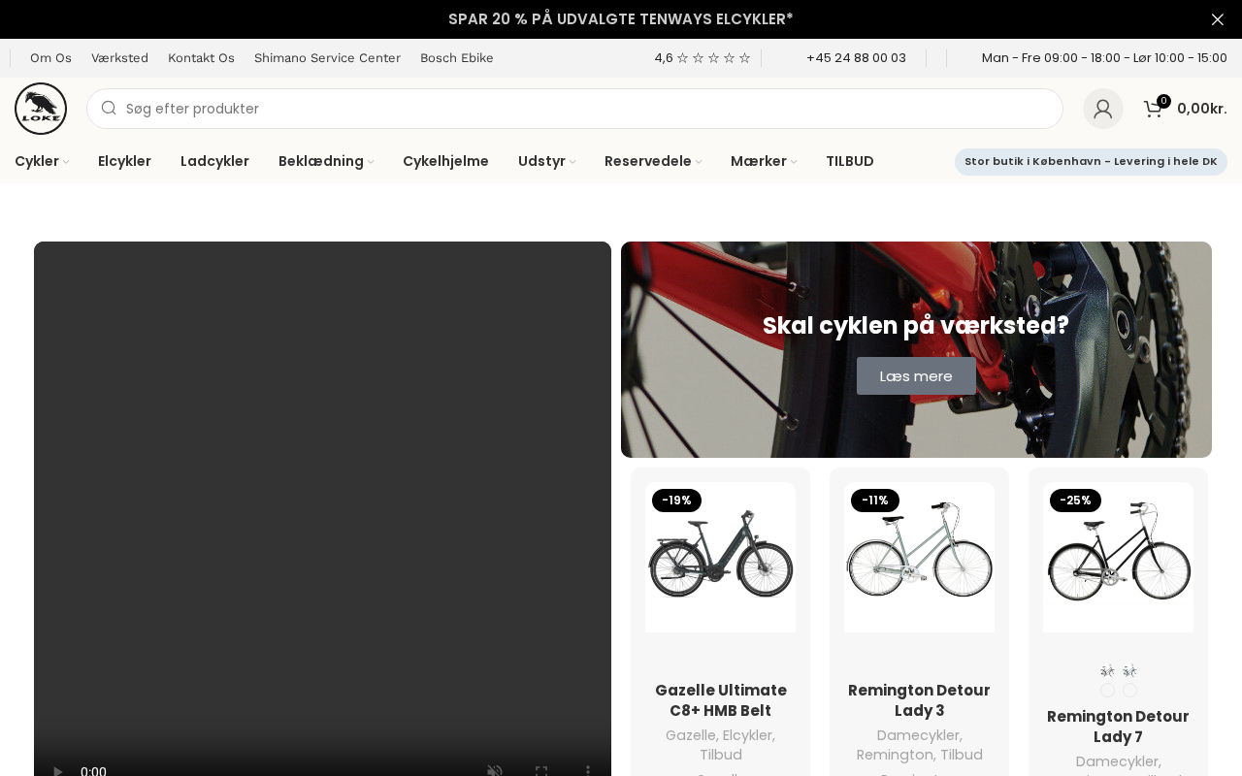Expand the Cykler menu
The image size is (1242, 776).
tap(42, 161)
